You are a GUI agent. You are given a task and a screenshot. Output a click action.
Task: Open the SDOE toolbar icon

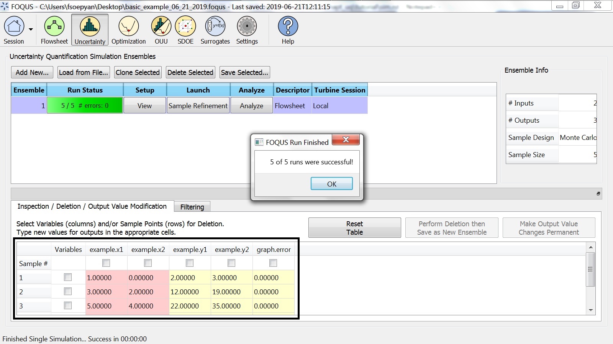pyautogui.click(x=185, y=26)
